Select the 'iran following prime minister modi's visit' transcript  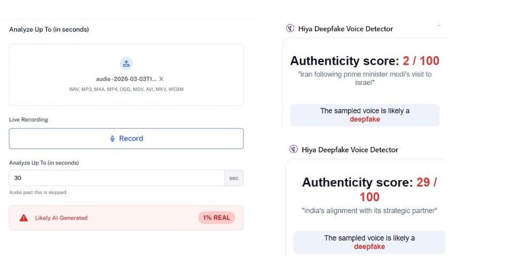[365, 78]
